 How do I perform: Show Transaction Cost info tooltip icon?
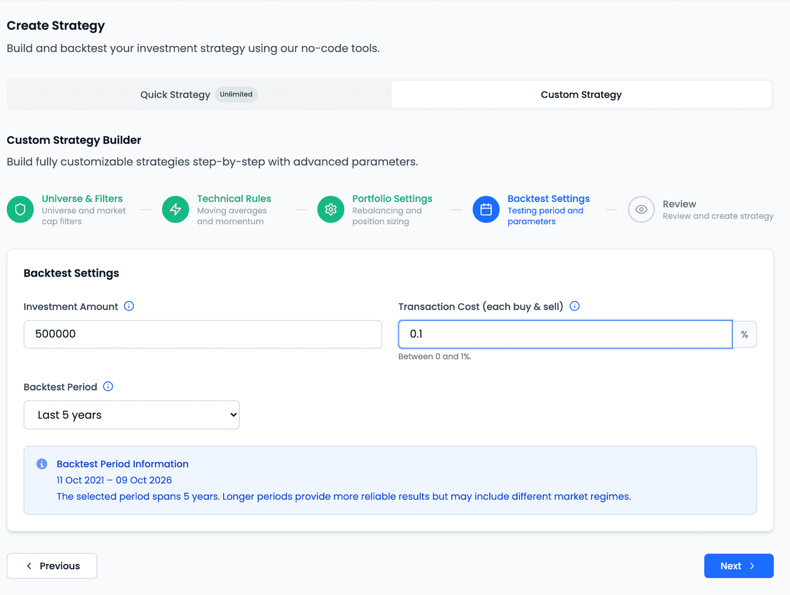pyautogui.click(x=575, y=306)
